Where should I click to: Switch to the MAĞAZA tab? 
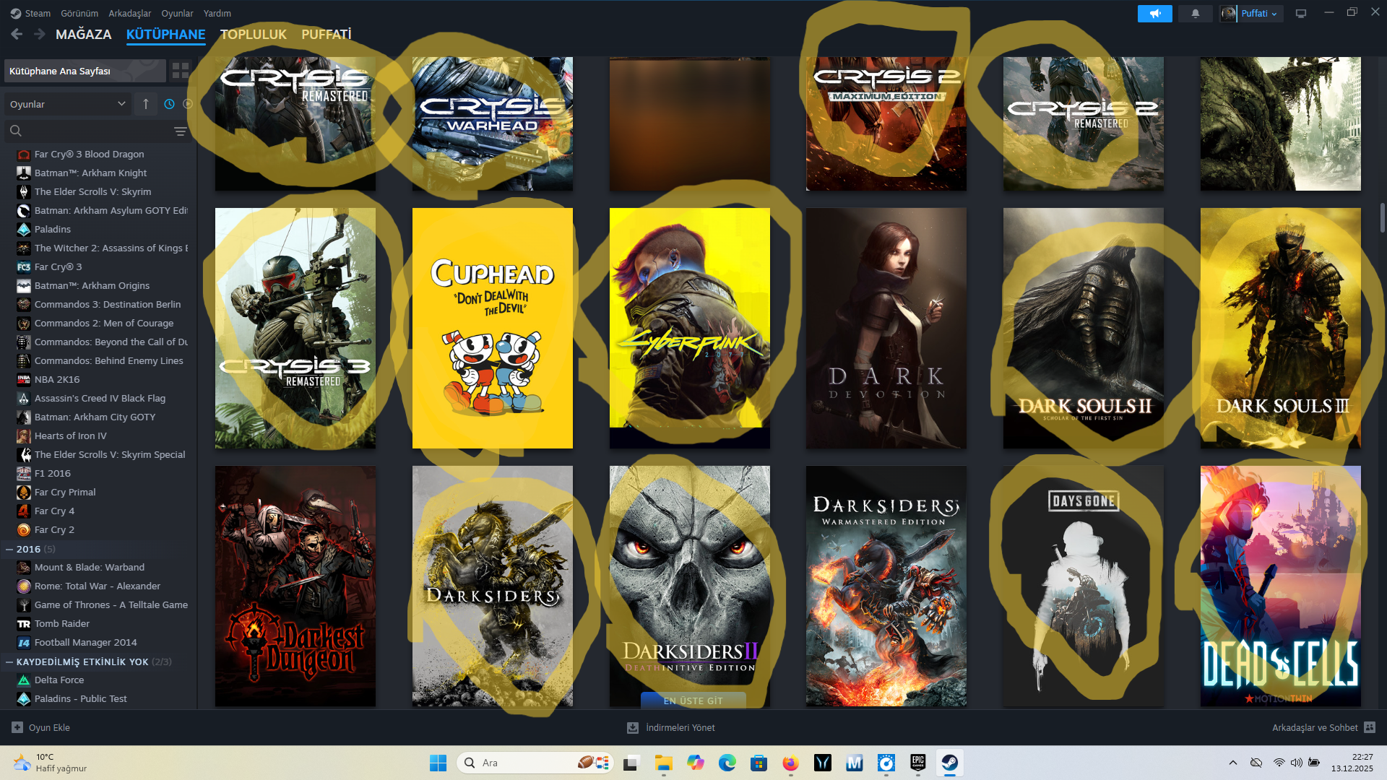point(84,34)
